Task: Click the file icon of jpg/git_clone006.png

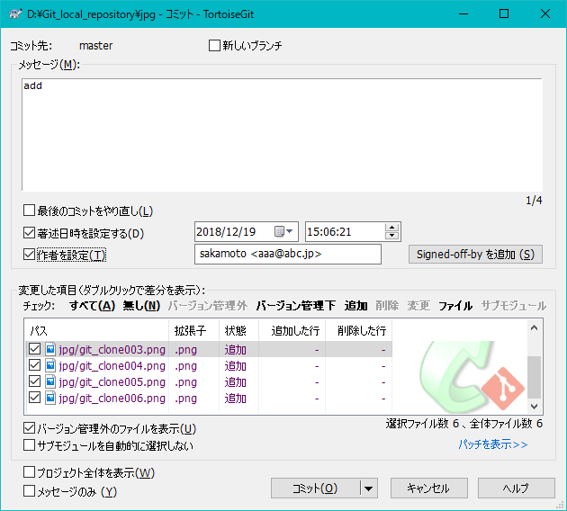Action: 50,398
